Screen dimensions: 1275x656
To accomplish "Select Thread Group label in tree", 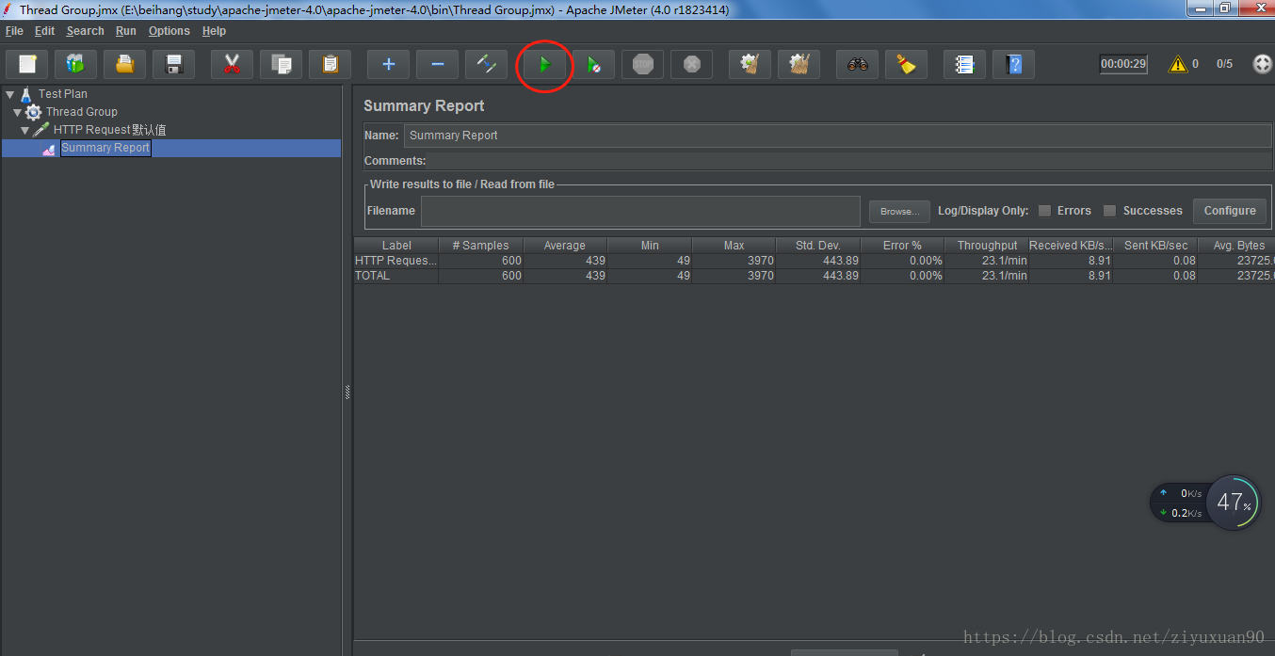I will coord(82,112).
